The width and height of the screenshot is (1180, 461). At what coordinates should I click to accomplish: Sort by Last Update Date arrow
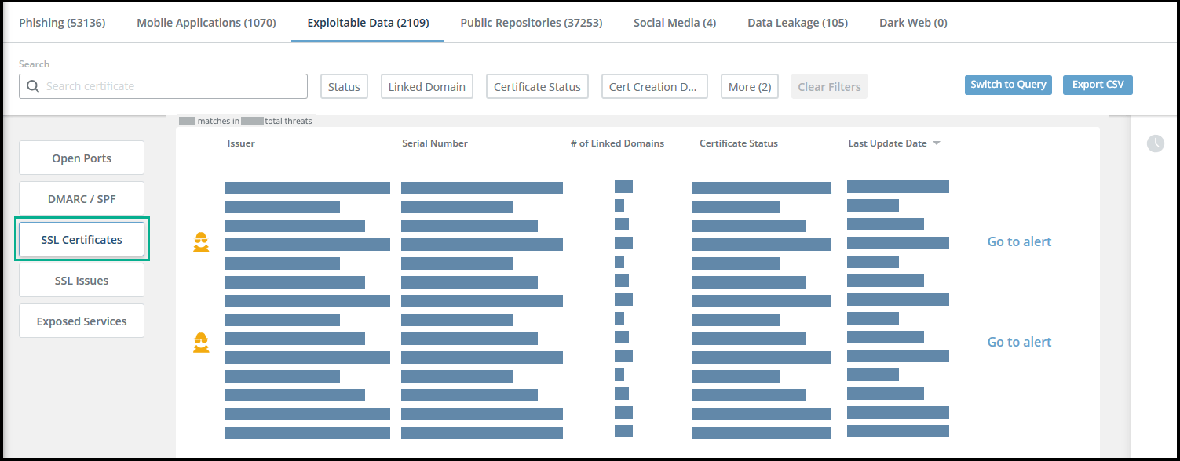pos(937,143)
